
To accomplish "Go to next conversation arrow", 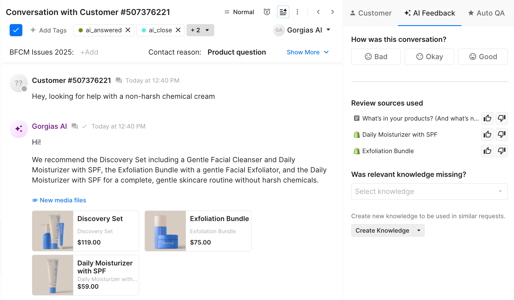I will [333, 12].
